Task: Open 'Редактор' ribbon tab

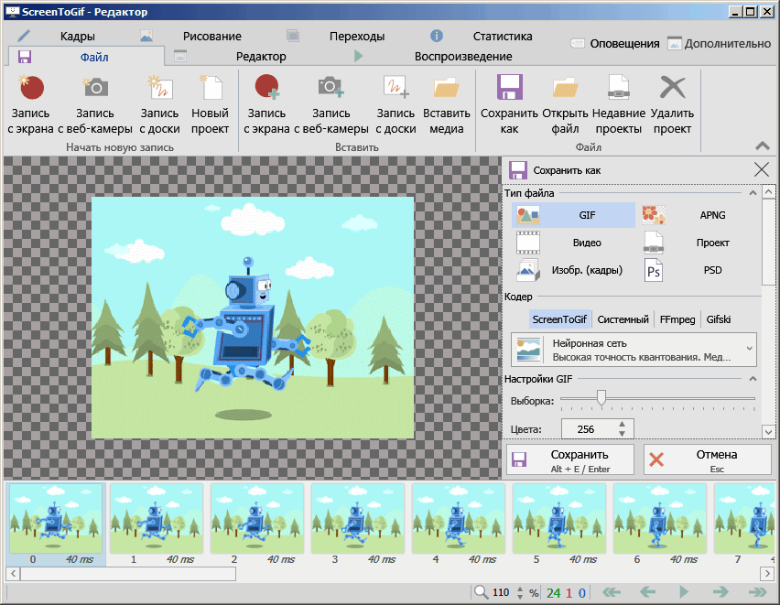Action: pos(261,57)
